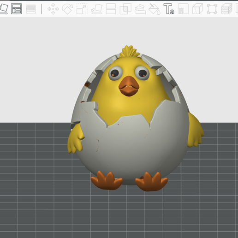
Task: Open the Text Shape tool icon
Action: coord(169,9)
